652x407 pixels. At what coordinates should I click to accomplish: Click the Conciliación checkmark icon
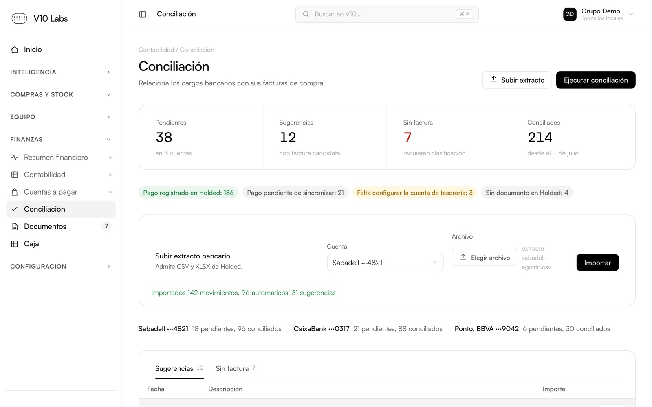[x=15, y=209]
